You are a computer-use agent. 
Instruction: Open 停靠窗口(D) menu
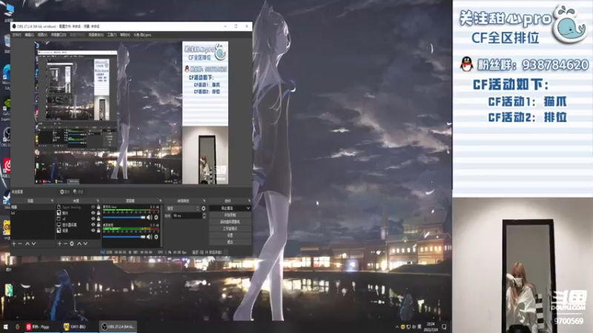pyautogui.click(x=59, y=35)
